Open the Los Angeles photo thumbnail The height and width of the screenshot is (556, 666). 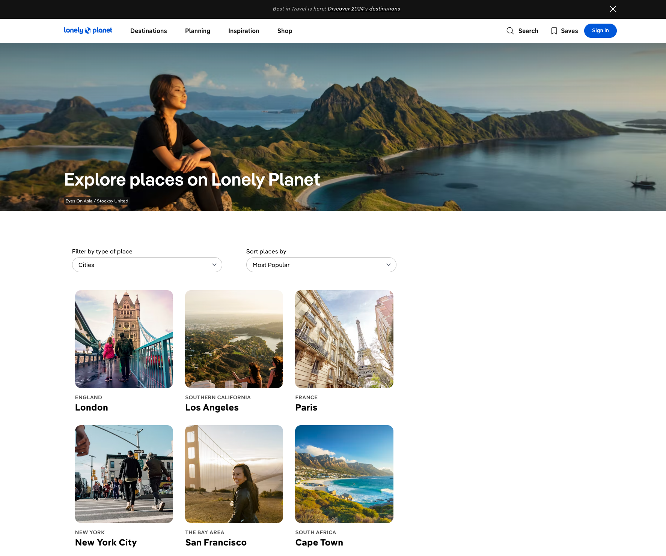[x=234, y=339]
